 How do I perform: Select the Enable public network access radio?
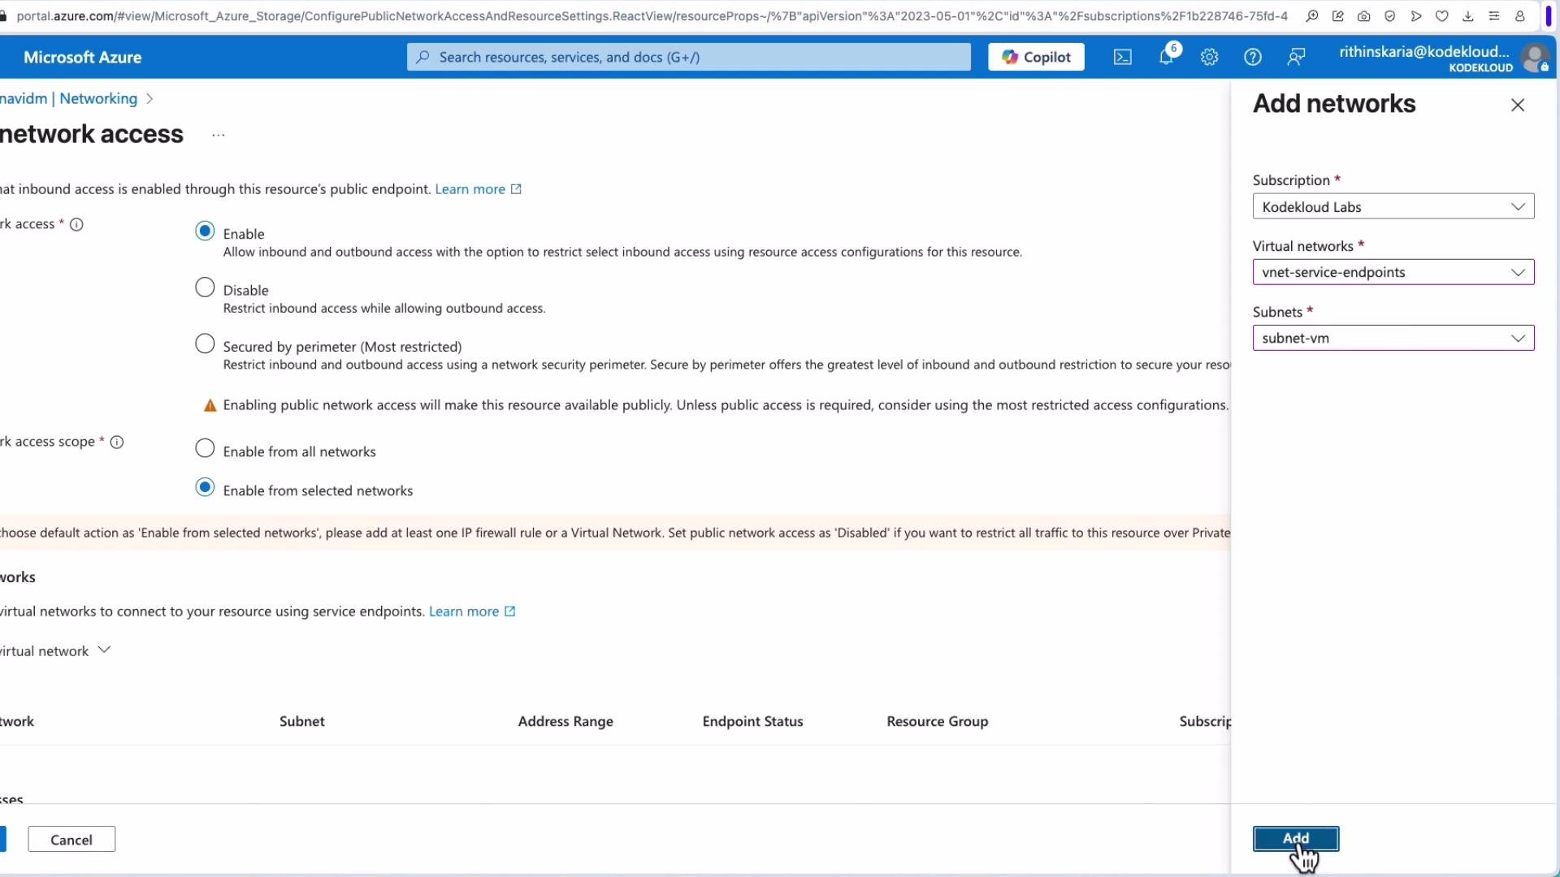click(205, 231)
